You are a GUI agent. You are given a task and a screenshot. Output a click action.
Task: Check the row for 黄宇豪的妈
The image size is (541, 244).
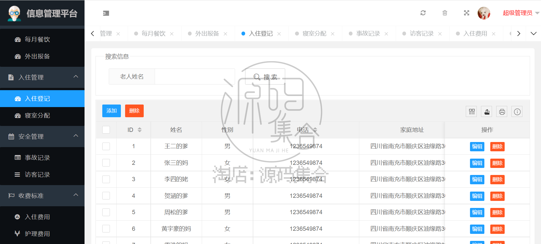(106, 229)
